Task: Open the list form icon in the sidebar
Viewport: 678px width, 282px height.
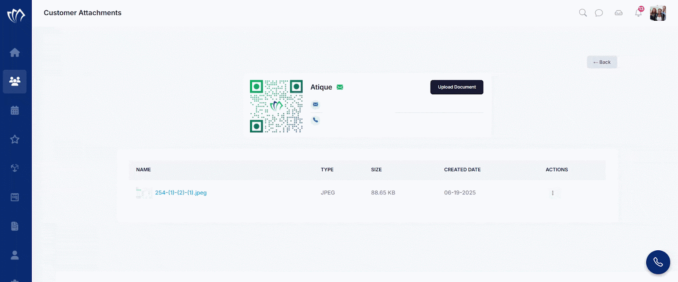Action: pyautogui.click(x=15, y=197)
